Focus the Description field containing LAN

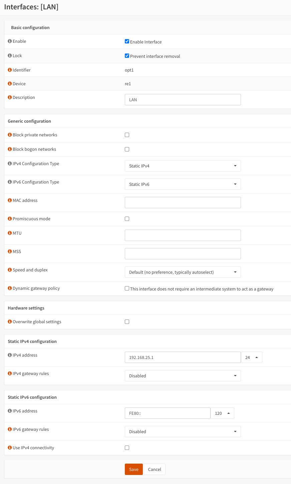coord(183,100)
